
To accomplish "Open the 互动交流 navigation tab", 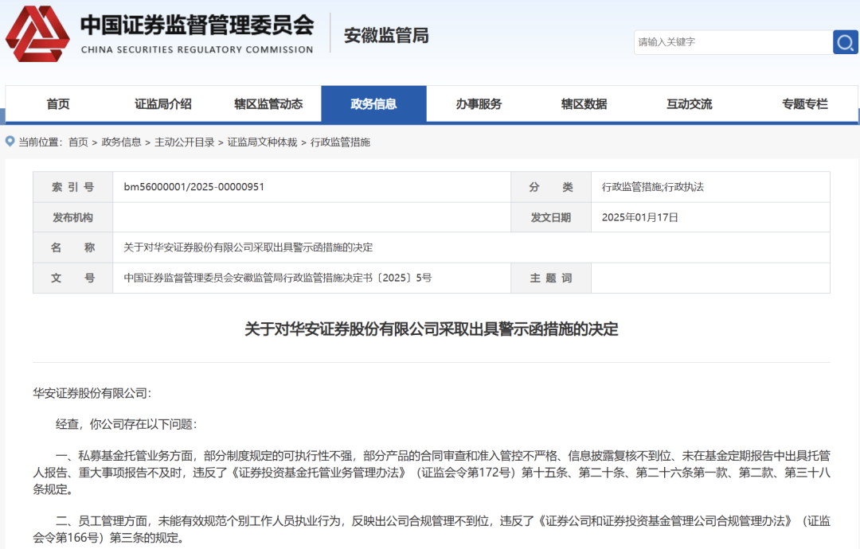I will (689, 104).
